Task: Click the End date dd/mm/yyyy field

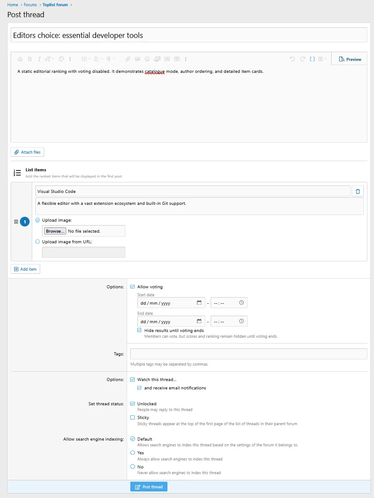Action: pyautogui.click(x=171, y=321)
